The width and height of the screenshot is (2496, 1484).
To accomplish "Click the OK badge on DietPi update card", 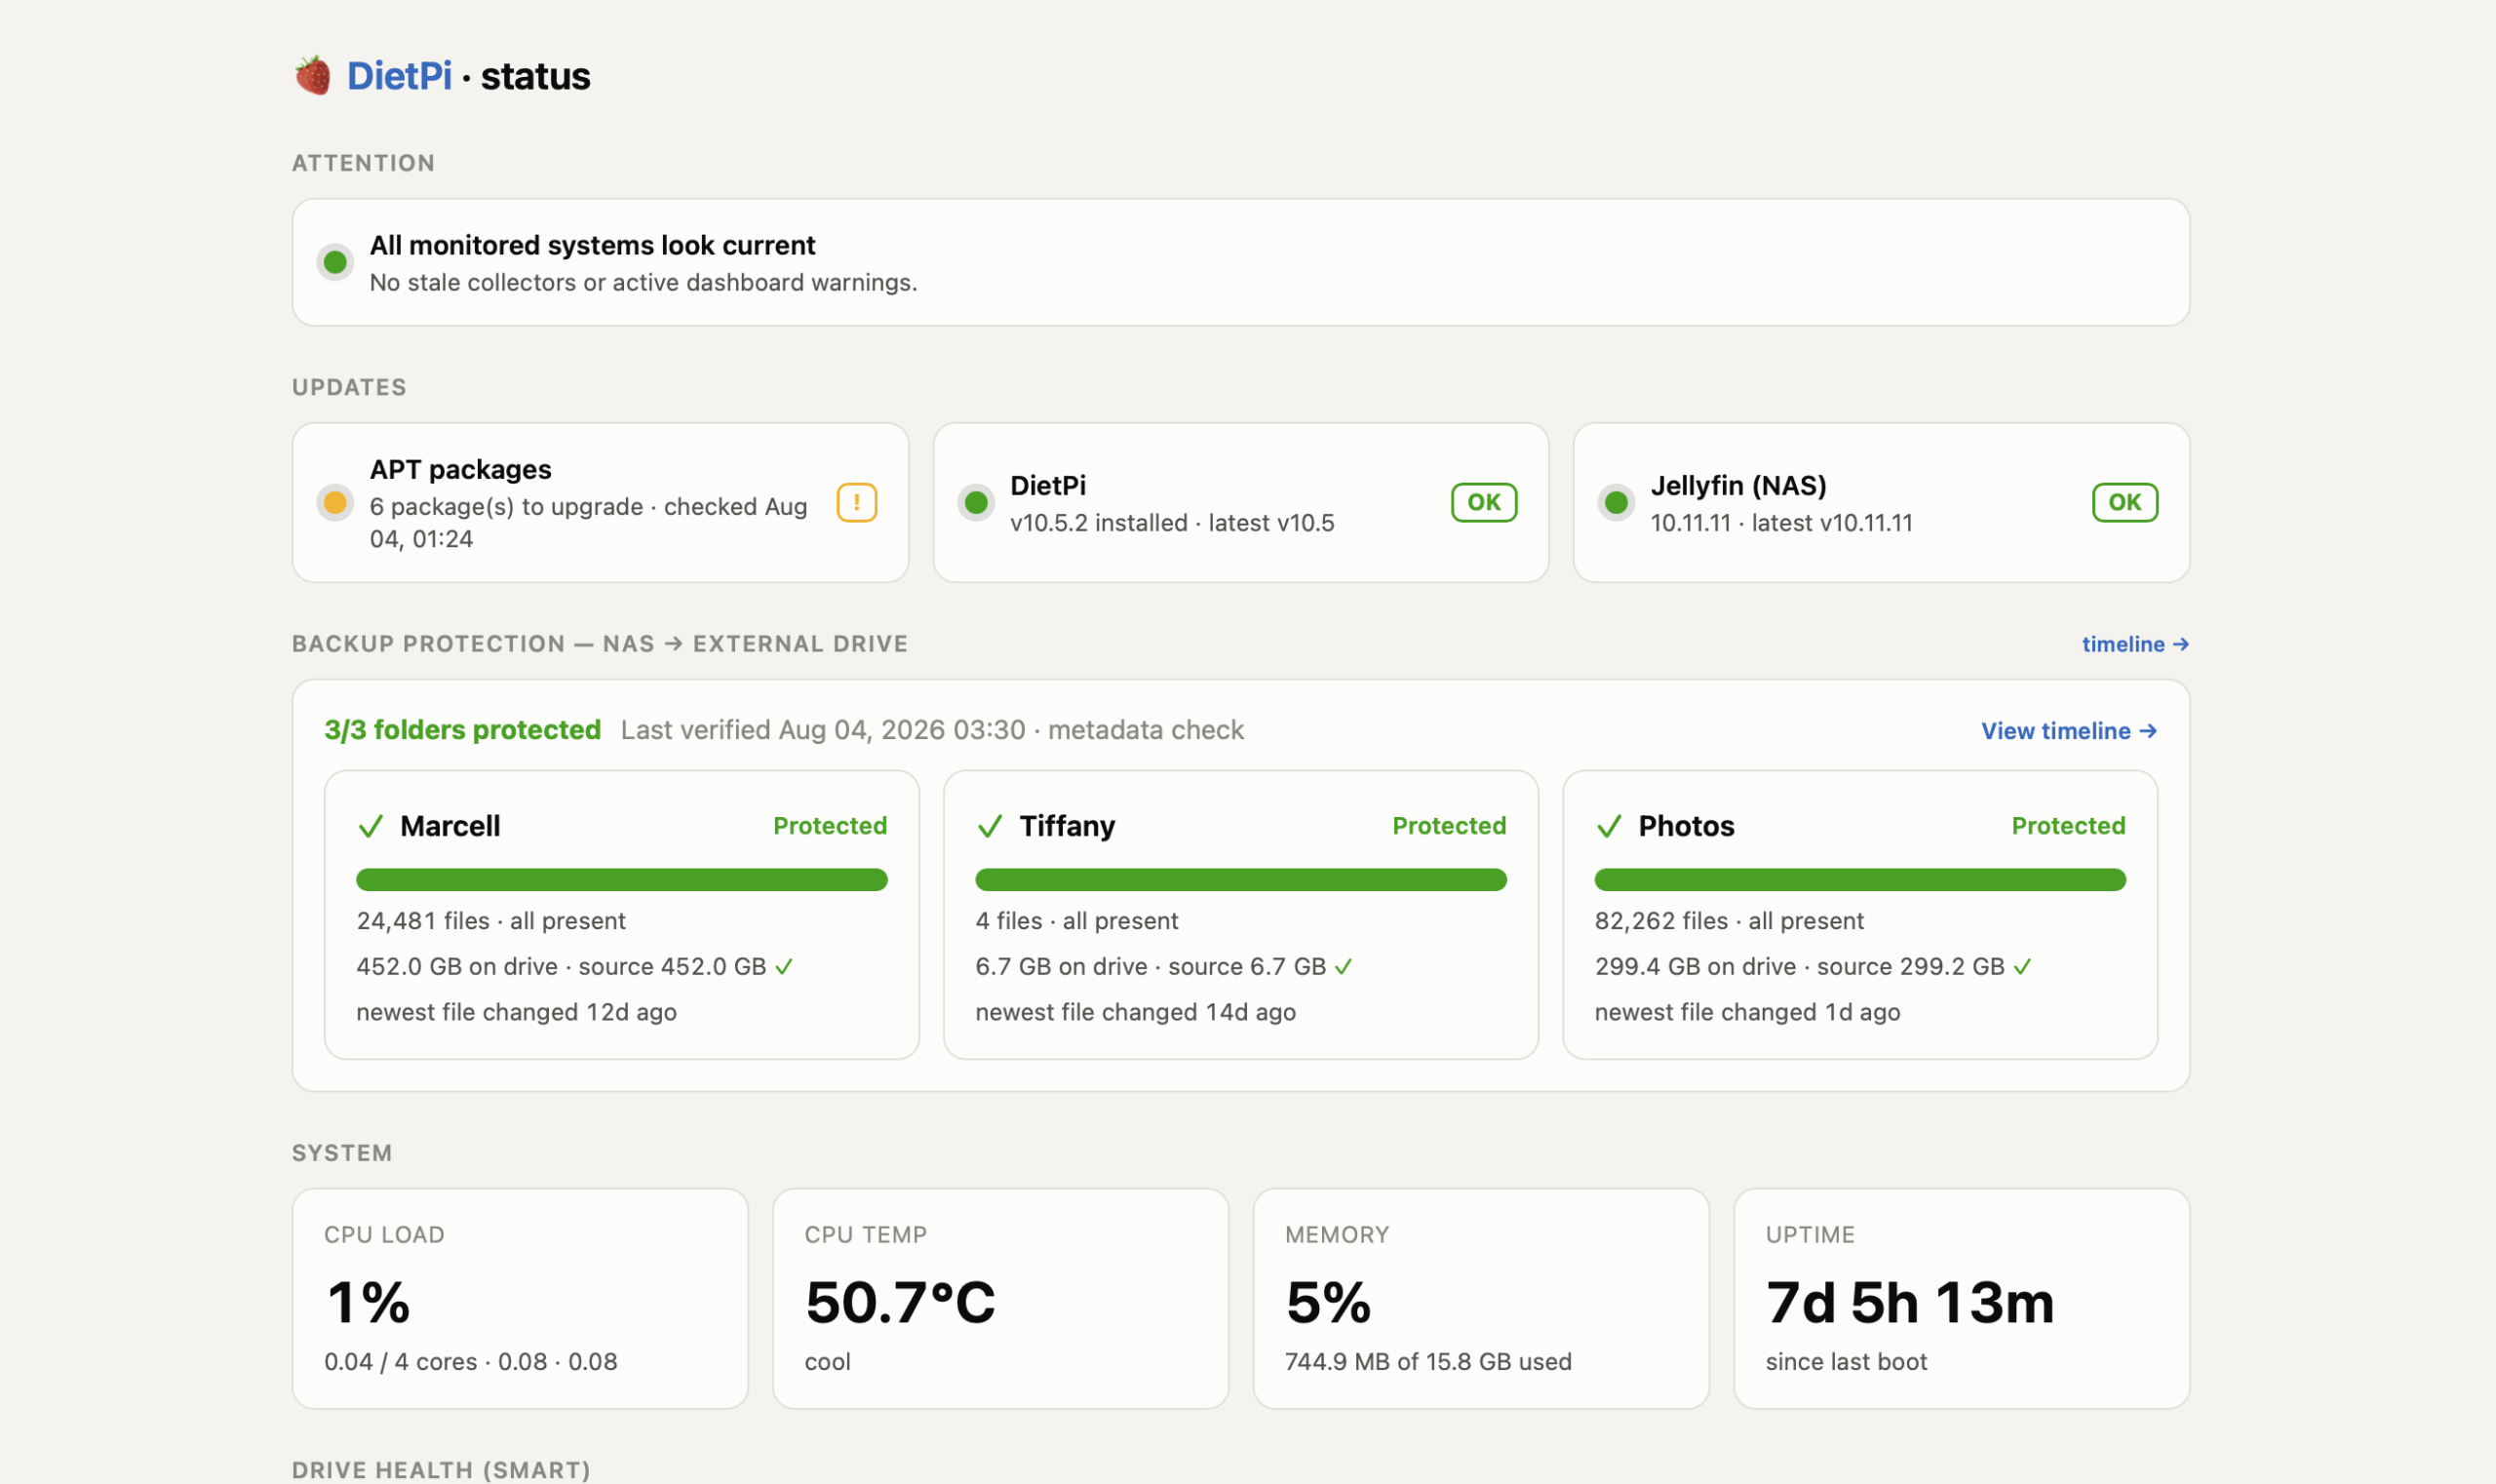I will (1484, 502).
